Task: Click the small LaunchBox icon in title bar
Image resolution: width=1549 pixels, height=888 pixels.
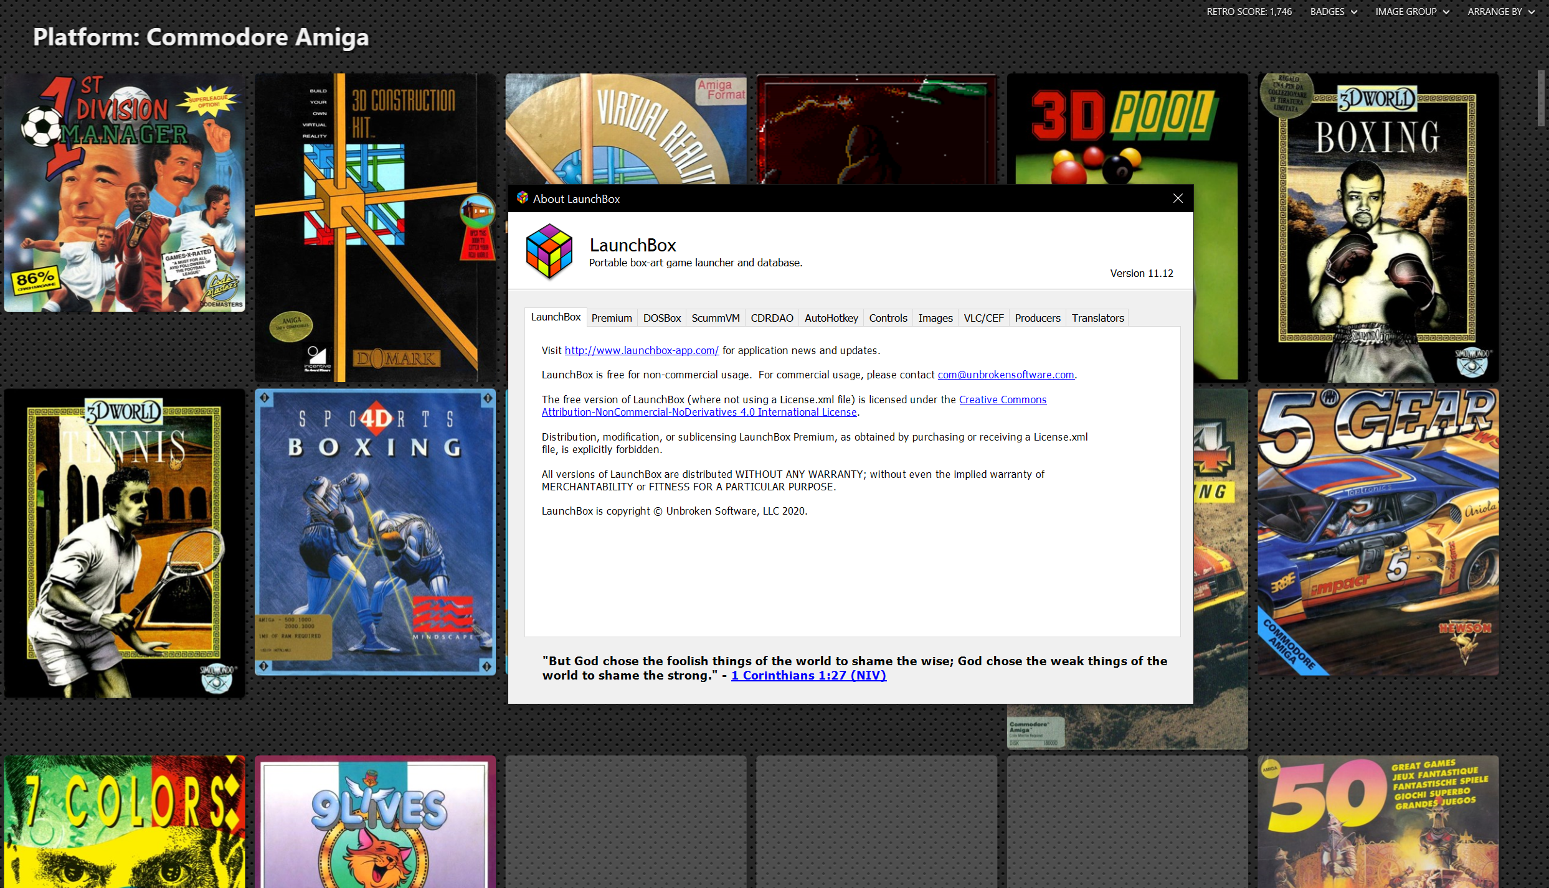Action: (x=522, y=198)
